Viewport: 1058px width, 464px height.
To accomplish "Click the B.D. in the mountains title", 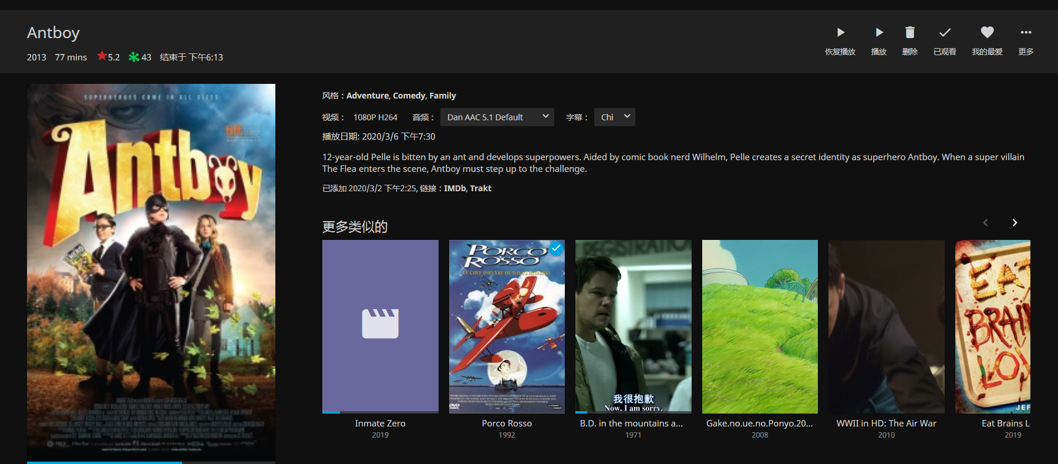I will pyautogui.click(x=631, y=424).
